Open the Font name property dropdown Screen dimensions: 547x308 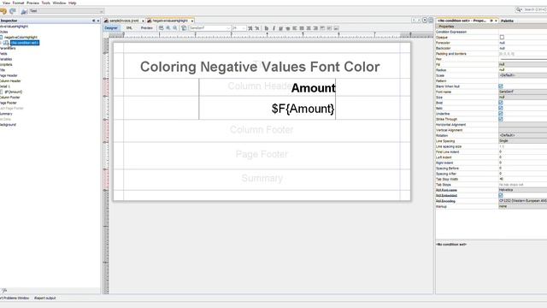pos(522,92)
